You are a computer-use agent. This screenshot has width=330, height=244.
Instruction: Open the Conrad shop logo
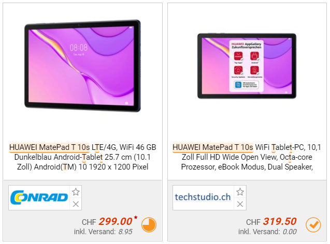point(39,197)
